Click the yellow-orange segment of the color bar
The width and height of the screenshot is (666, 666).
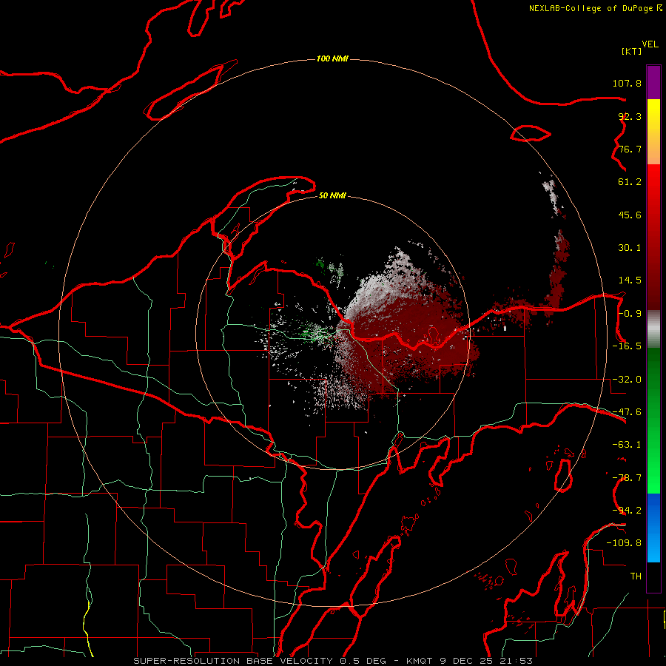point(653,132)
